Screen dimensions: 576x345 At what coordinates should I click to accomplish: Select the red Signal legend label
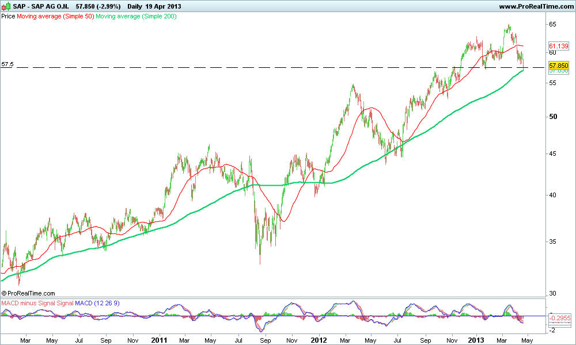click(65, 303)
